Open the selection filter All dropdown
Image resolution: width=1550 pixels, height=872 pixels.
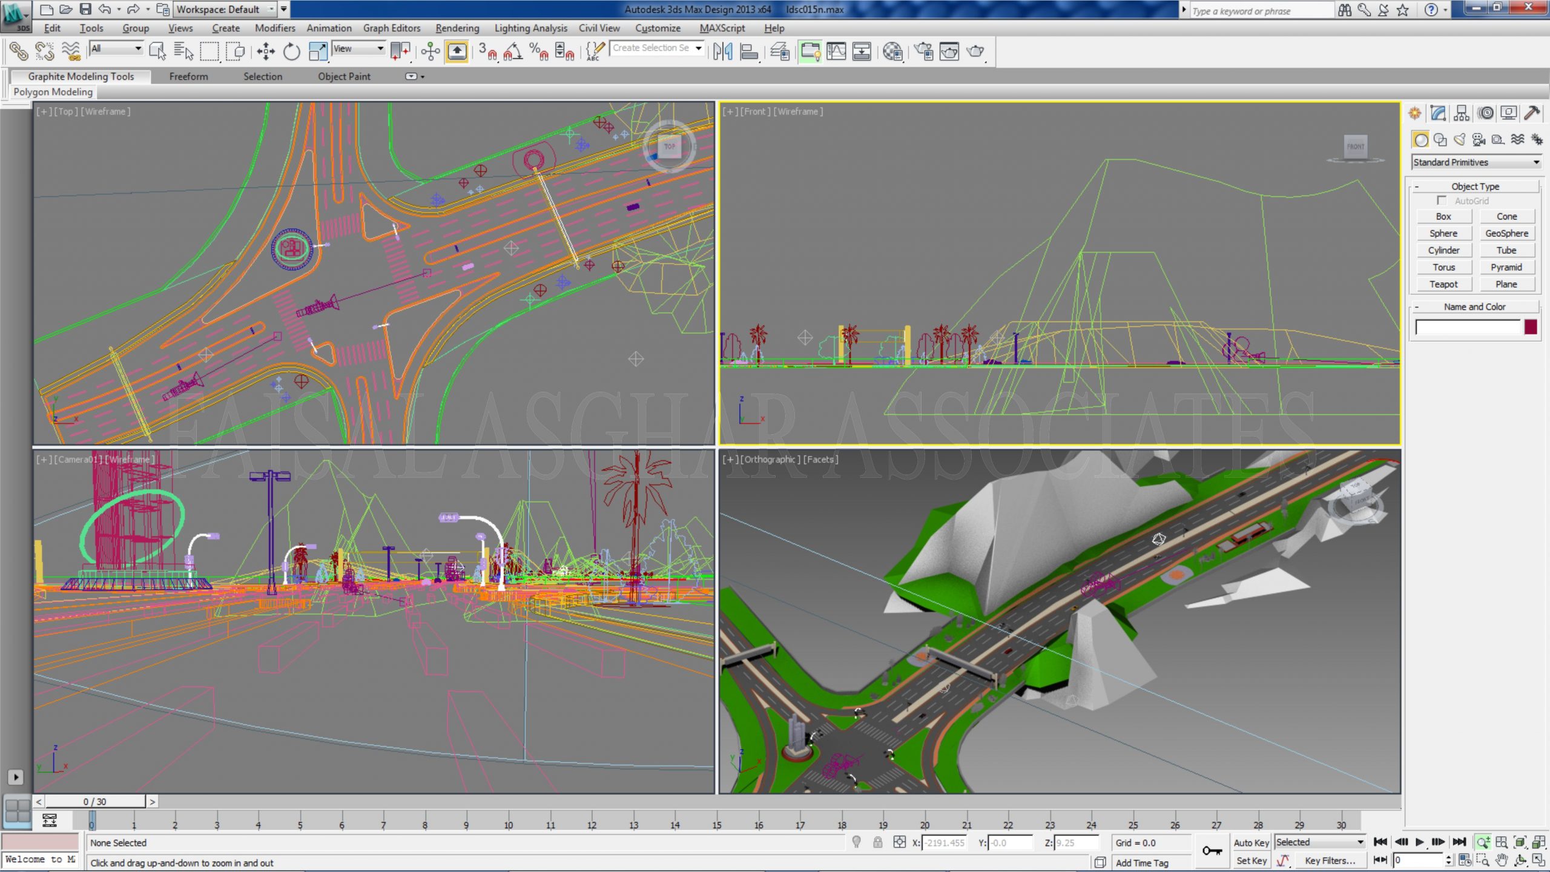[116, 48]
